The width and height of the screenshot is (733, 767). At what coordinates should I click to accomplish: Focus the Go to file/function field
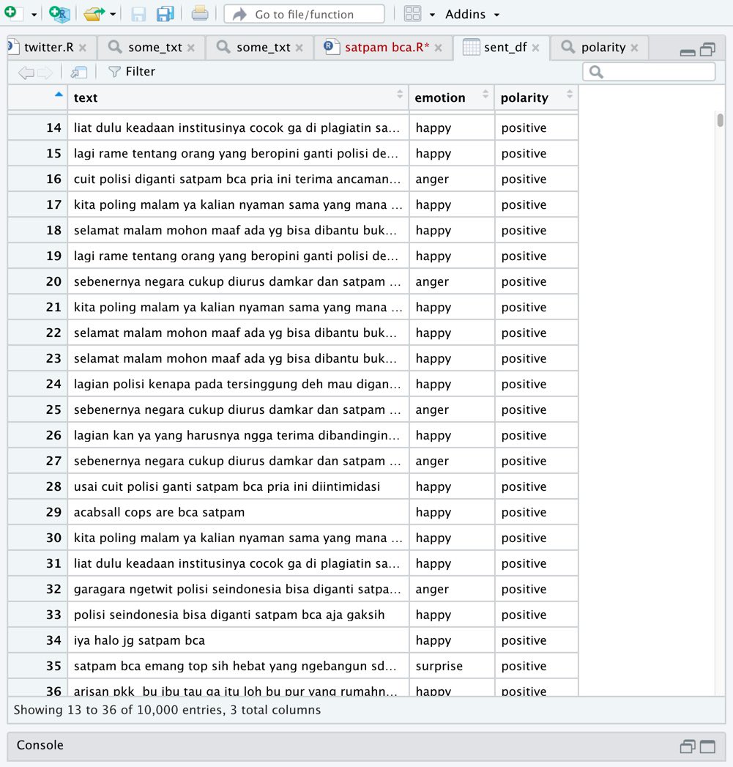[x=304, y=14]
